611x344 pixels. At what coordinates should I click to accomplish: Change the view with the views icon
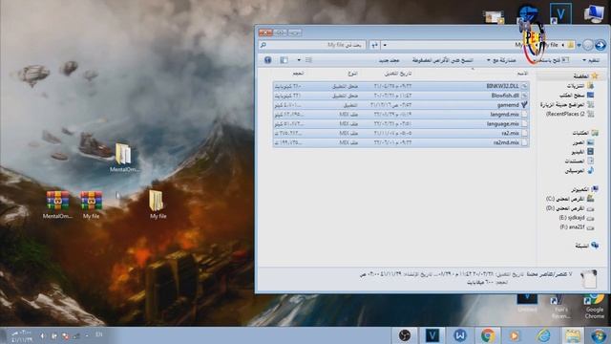coord(308,60)
